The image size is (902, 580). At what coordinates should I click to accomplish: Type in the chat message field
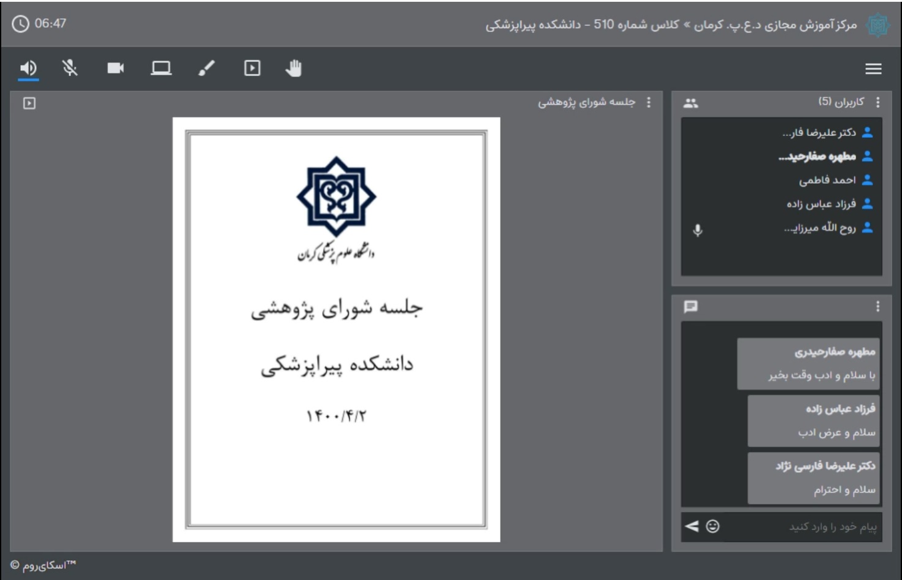pyautogui.click(x=802, y=527)
